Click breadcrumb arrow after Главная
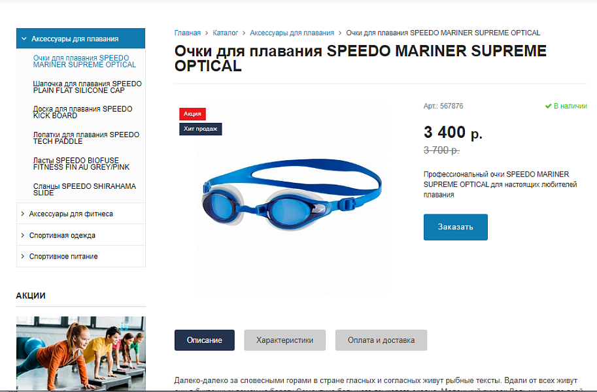This screenshot has width=597, height=392. (x=207, y=33)
